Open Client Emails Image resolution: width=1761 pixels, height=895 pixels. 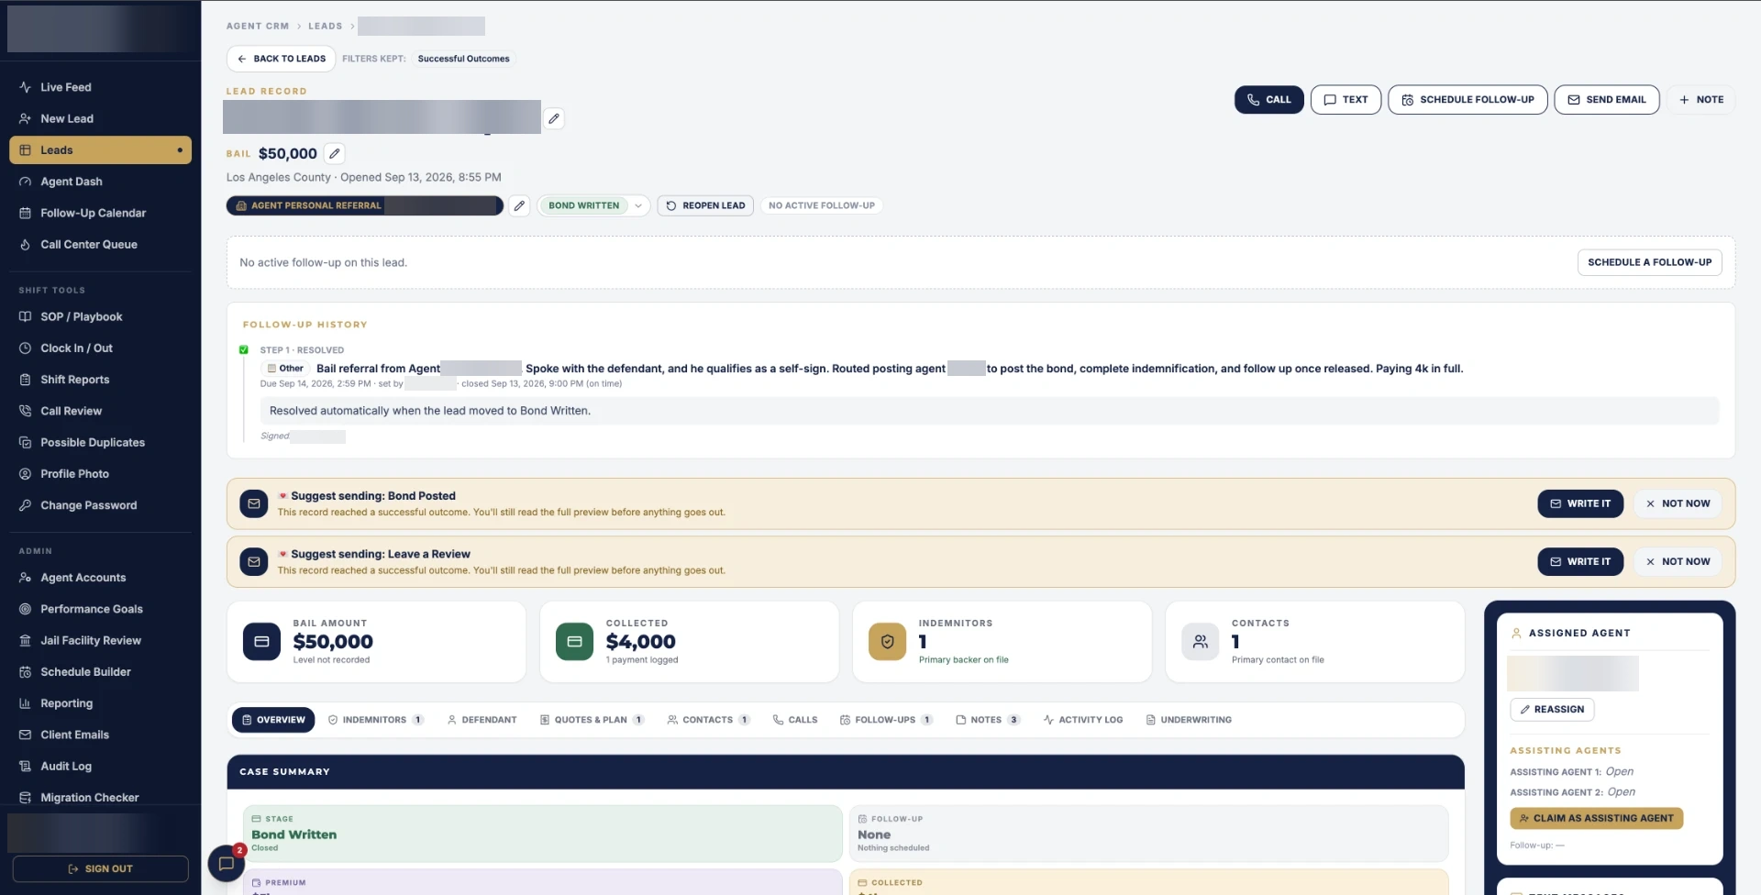[100, 735]
